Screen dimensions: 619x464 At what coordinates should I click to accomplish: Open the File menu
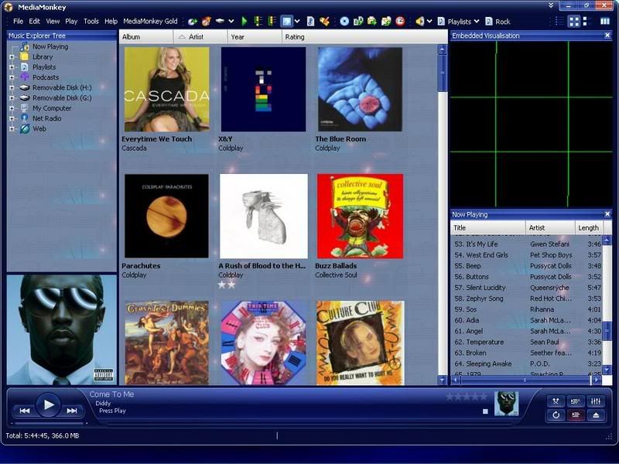click(x=18, y=22)
